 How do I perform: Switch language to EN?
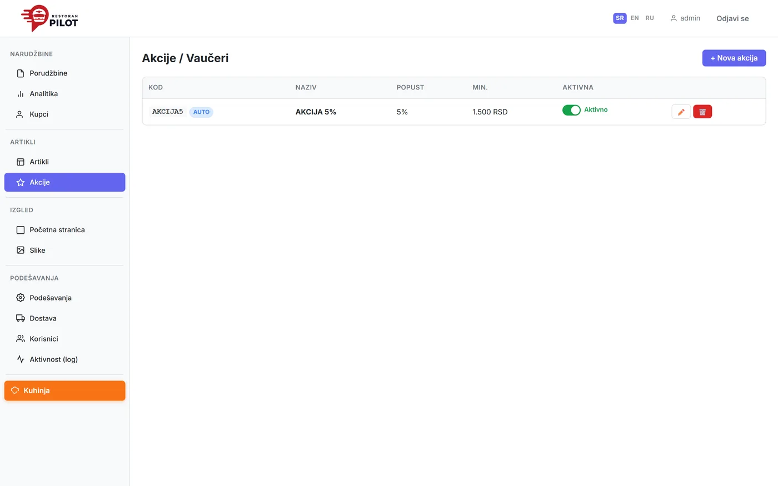coord(635,18)
